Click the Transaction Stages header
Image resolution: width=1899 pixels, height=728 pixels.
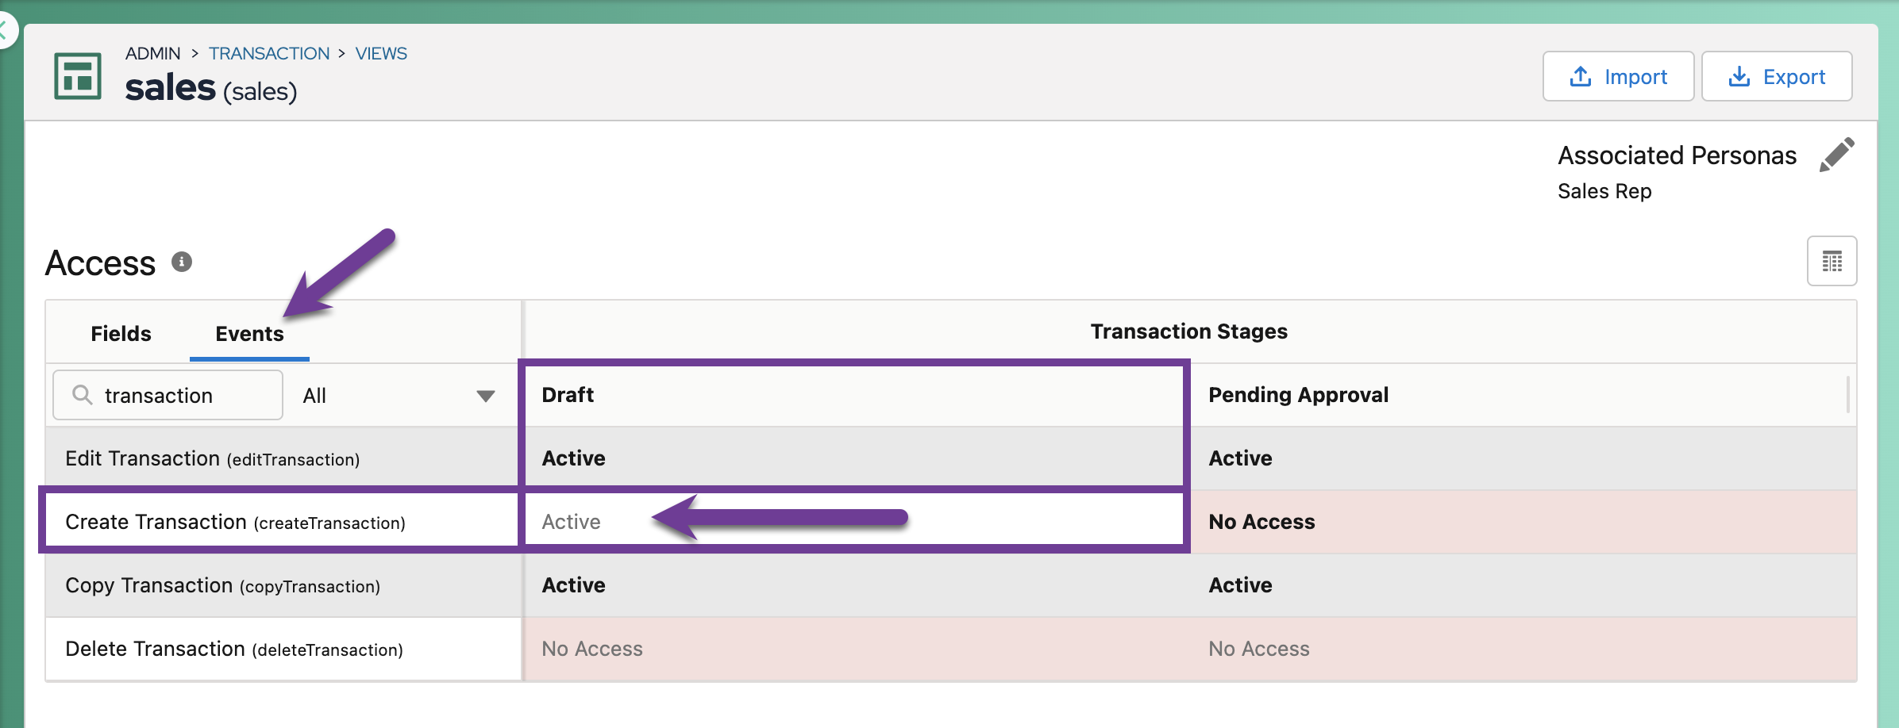pyautogui.click(x=1188, y=331)
